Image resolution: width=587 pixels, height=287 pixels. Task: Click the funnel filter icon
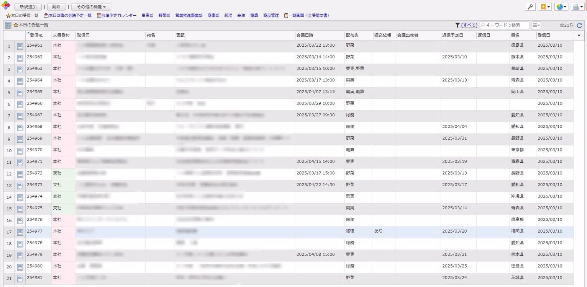tap(457, 25)
